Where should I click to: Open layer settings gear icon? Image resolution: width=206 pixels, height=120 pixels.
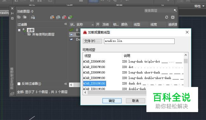pyautogui.click(x=173, y=17)
